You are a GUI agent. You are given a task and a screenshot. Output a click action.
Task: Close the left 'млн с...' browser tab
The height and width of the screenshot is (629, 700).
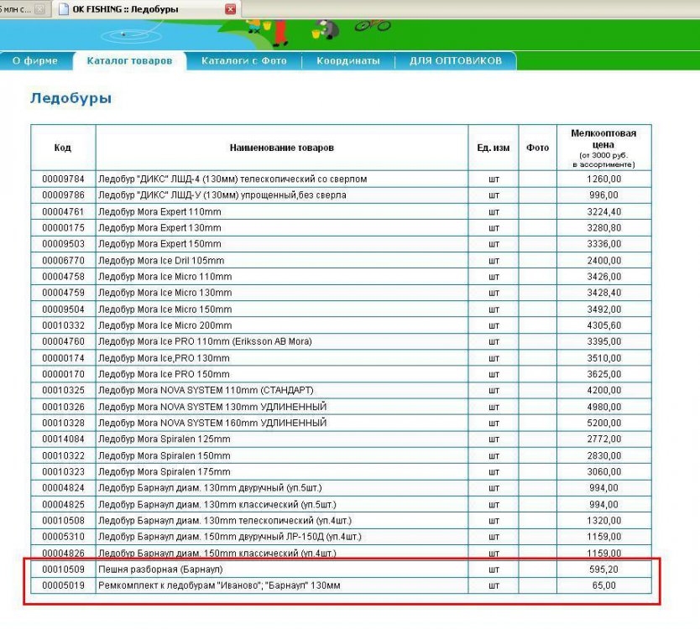(x=39, y=9)
